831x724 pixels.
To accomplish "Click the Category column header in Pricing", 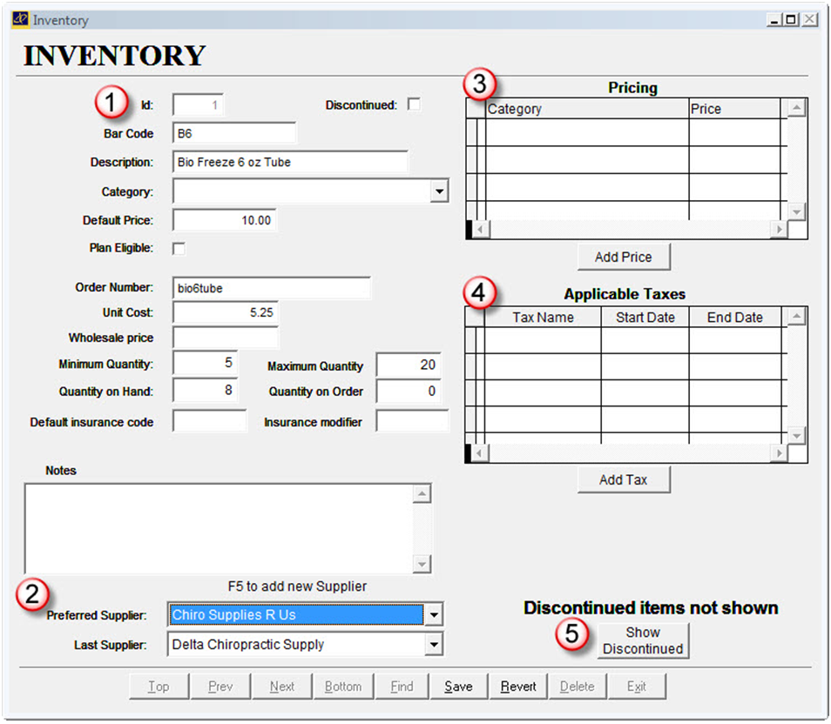I will click(x=587, y=109).
